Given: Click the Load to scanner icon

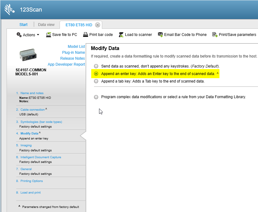Looking at the screenshot, I should click(x=121, y=35).
